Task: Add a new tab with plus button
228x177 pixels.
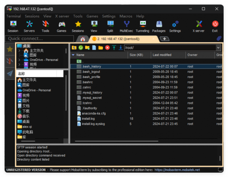Action: pyautogui.click(x=164, y=39)
